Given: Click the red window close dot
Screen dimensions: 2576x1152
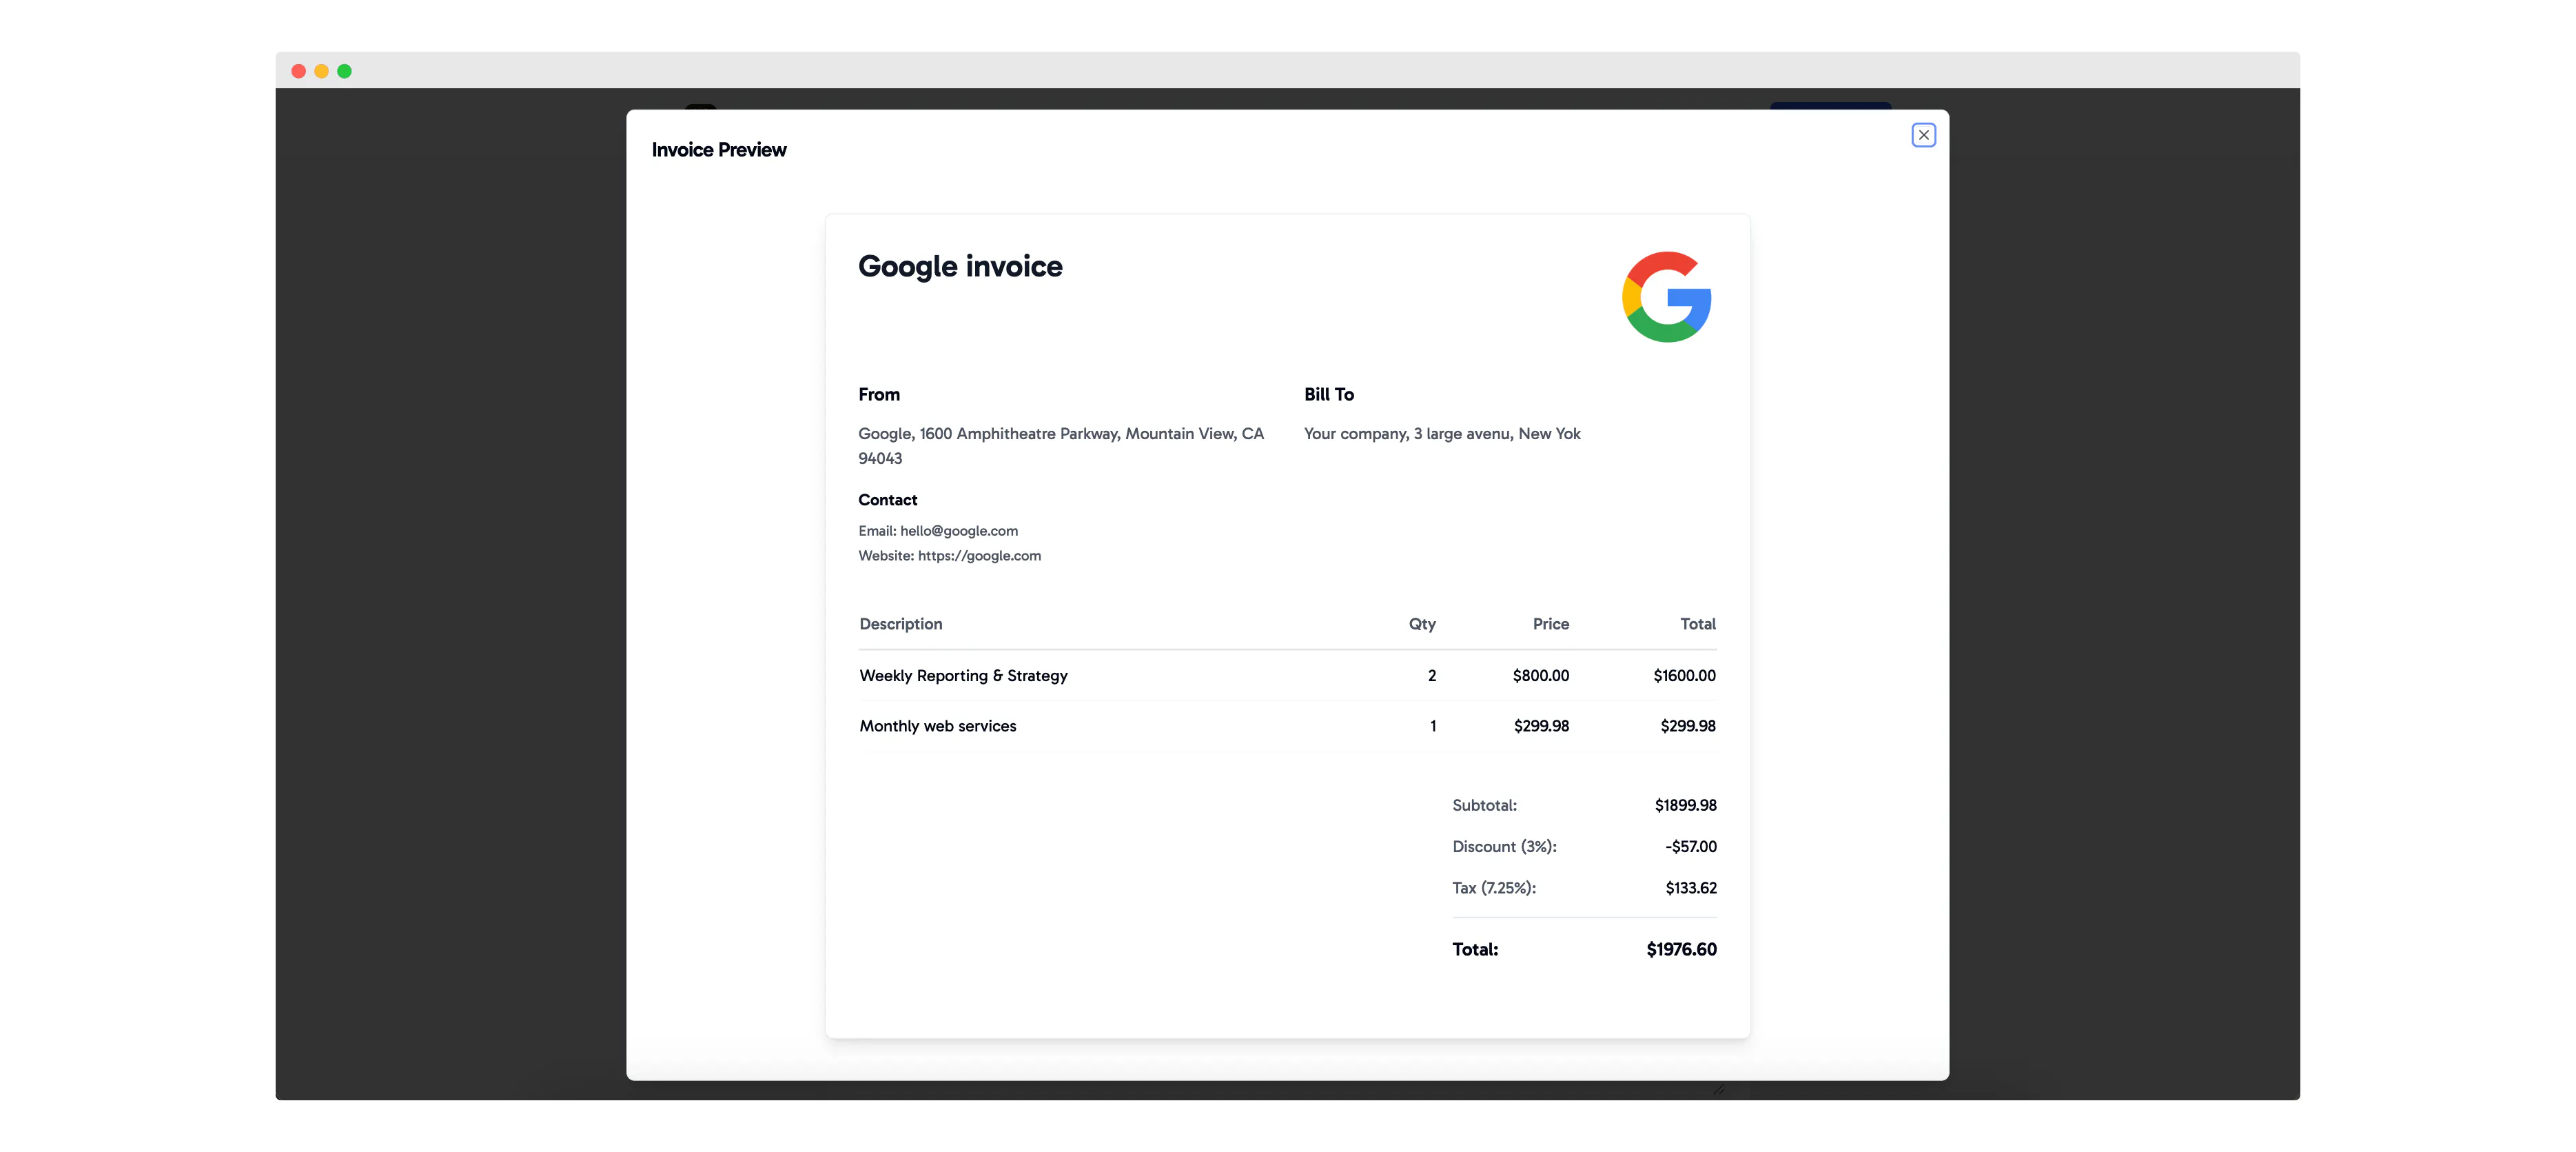Looking at the screenshot, I should [x=298, y=71].
